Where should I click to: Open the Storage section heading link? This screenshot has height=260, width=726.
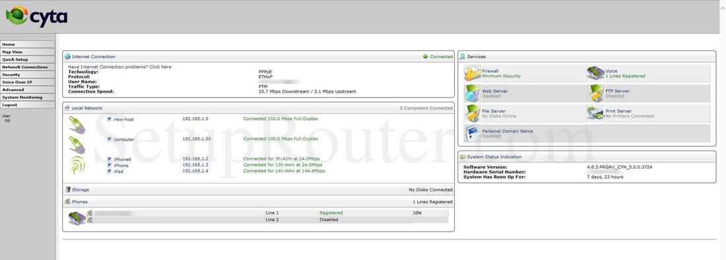coord(81,189)
